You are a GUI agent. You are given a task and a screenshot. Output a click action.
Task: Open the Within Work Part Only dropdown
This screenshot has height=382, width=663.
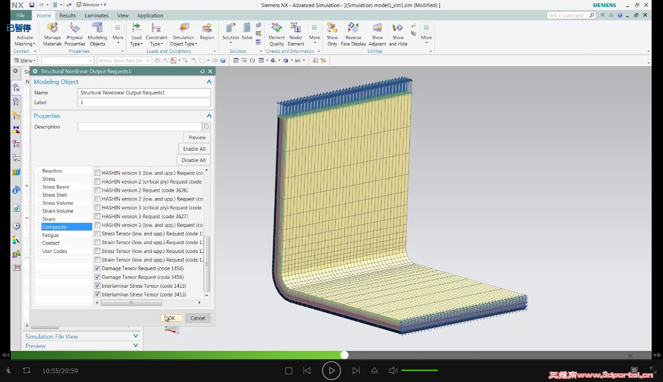point(124,61)
